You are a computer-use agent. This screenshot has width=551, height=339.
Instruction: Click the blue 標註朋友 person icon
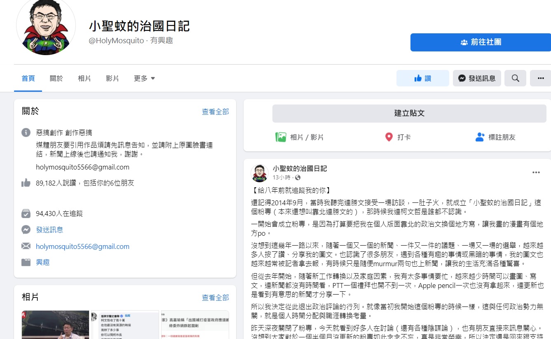480,137
